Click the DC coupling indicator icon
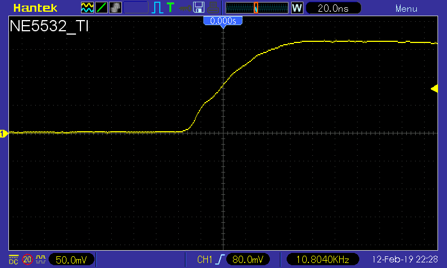Viewport: 447px width, 268px height. 13,260
